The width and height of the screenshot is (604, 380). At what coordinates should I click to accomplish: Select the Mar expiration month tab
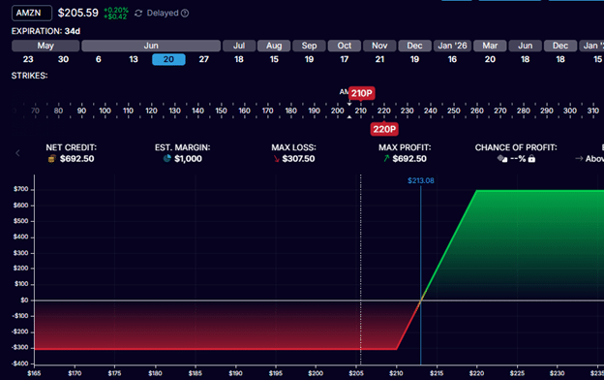(x=490, y=46)
